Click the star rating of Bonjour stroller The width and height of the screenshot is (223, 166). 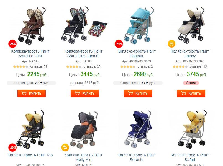tap(128, 67)
